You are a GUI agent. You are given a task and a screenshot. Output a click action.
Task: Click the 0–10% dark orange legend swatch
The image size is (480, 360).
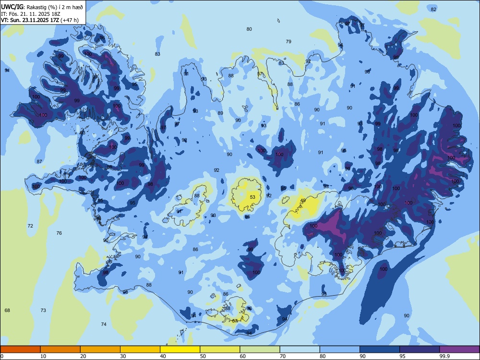[20, 349]
